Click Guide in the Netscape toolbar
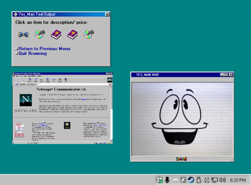Viewport: 251px width, 185px height. coord(47,80)
